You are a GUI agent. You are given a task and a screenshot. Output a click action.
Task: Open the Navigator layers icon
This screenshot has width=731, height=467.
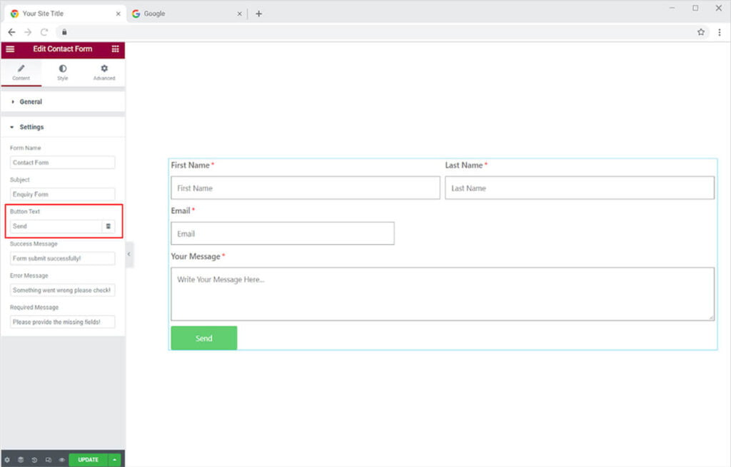coord(21,460)
